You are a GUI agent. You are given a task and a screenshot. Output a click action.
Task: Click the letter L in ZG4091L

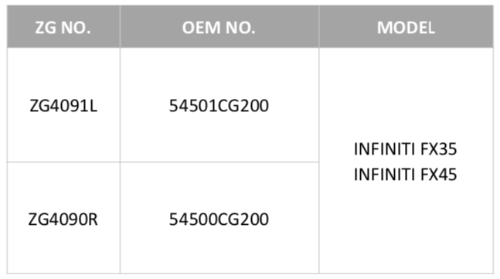(93, 106)
